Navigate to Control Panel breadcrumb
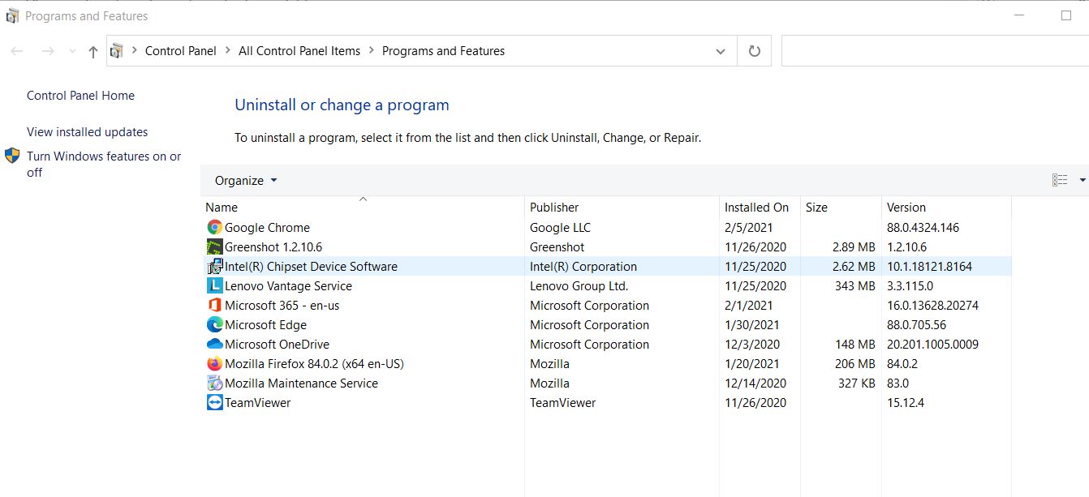 181,51
